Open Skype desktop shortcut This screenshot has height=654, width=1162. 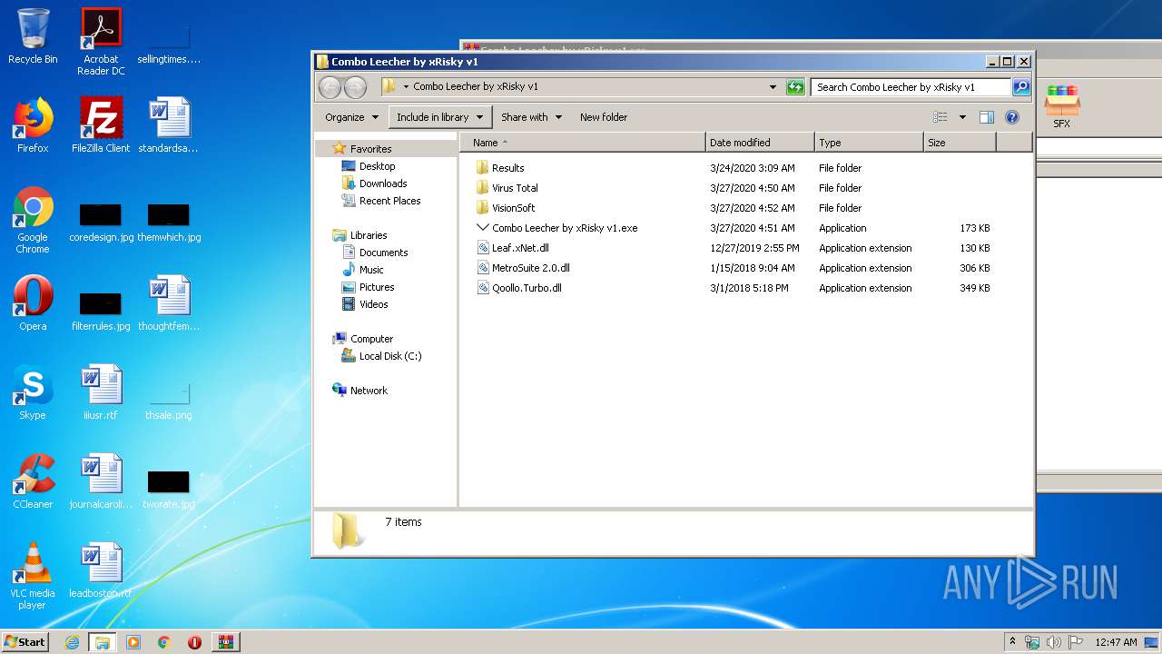(x=33, y=392)
